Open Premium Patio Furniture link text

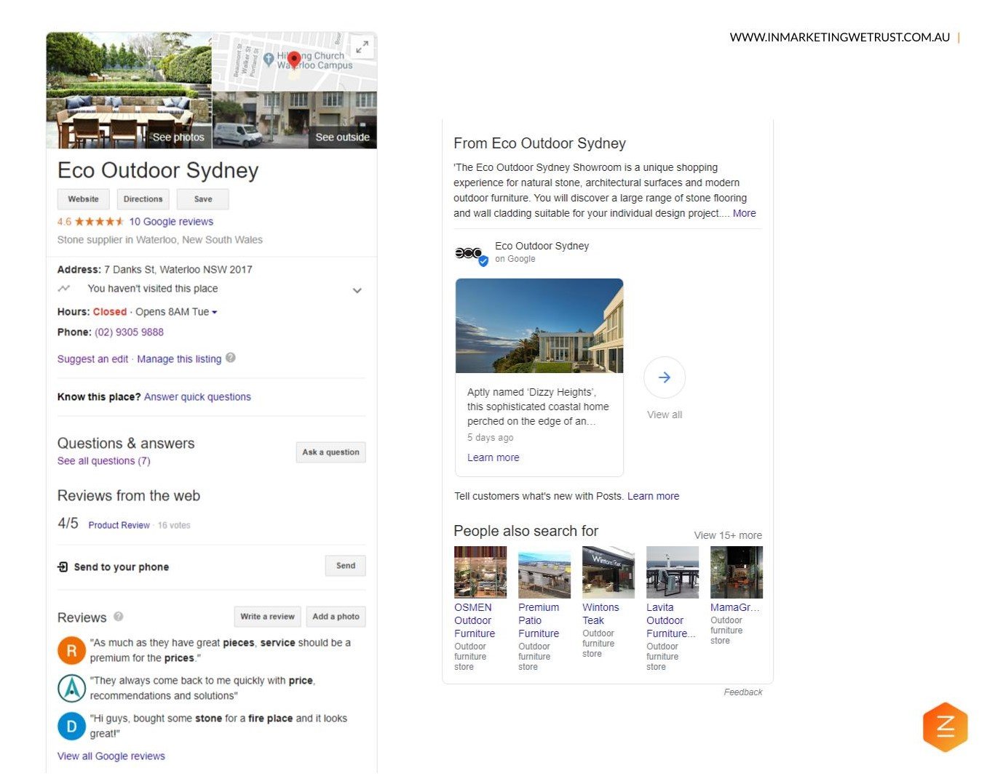pos(539,620)
